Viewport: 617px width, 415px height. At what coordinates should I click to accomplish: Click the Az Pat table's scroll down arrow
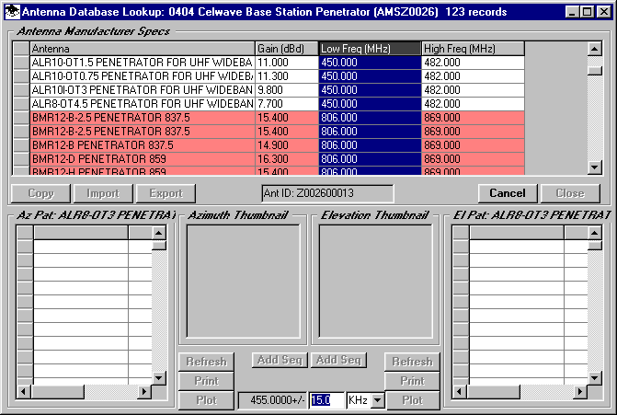[x=158, y=378]
